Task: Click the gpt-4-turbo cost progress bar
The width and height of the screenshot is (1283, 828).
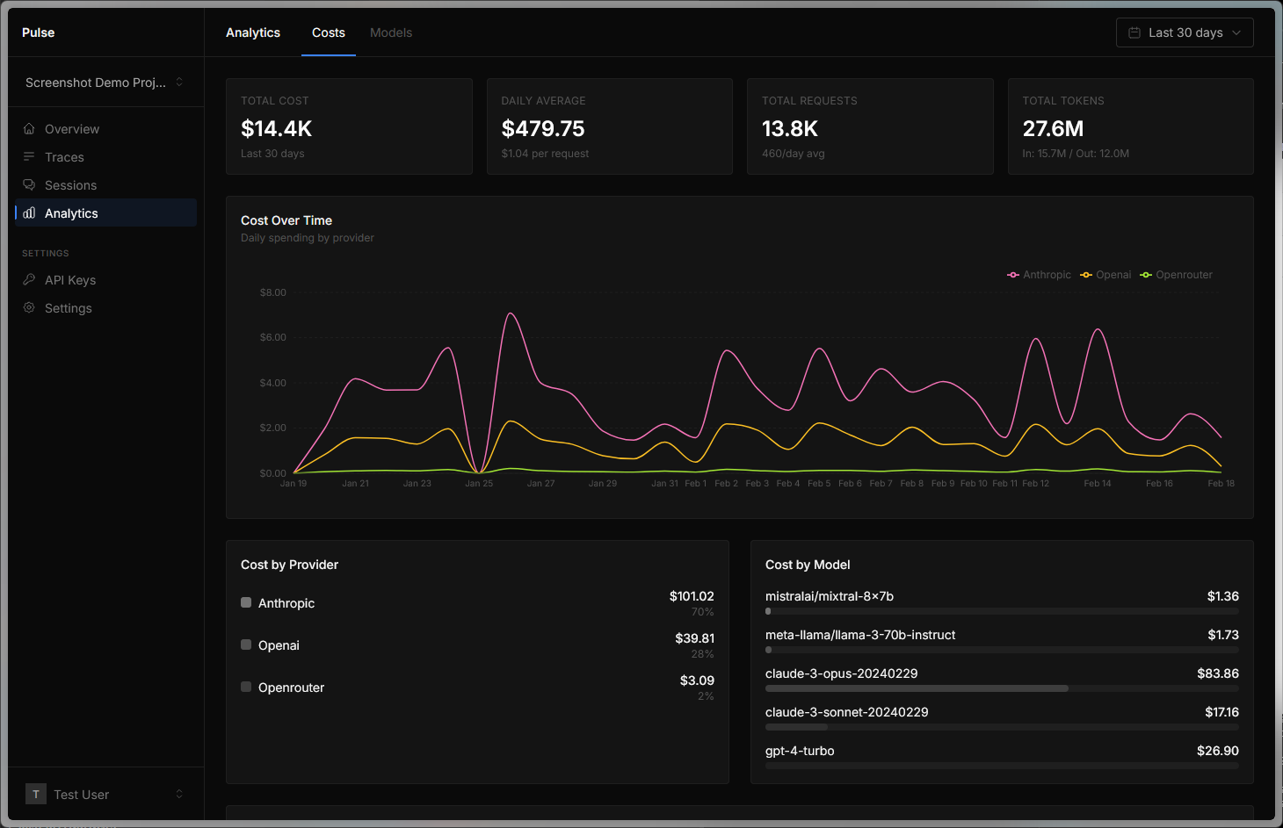Action: click(x=1002, y=766)
